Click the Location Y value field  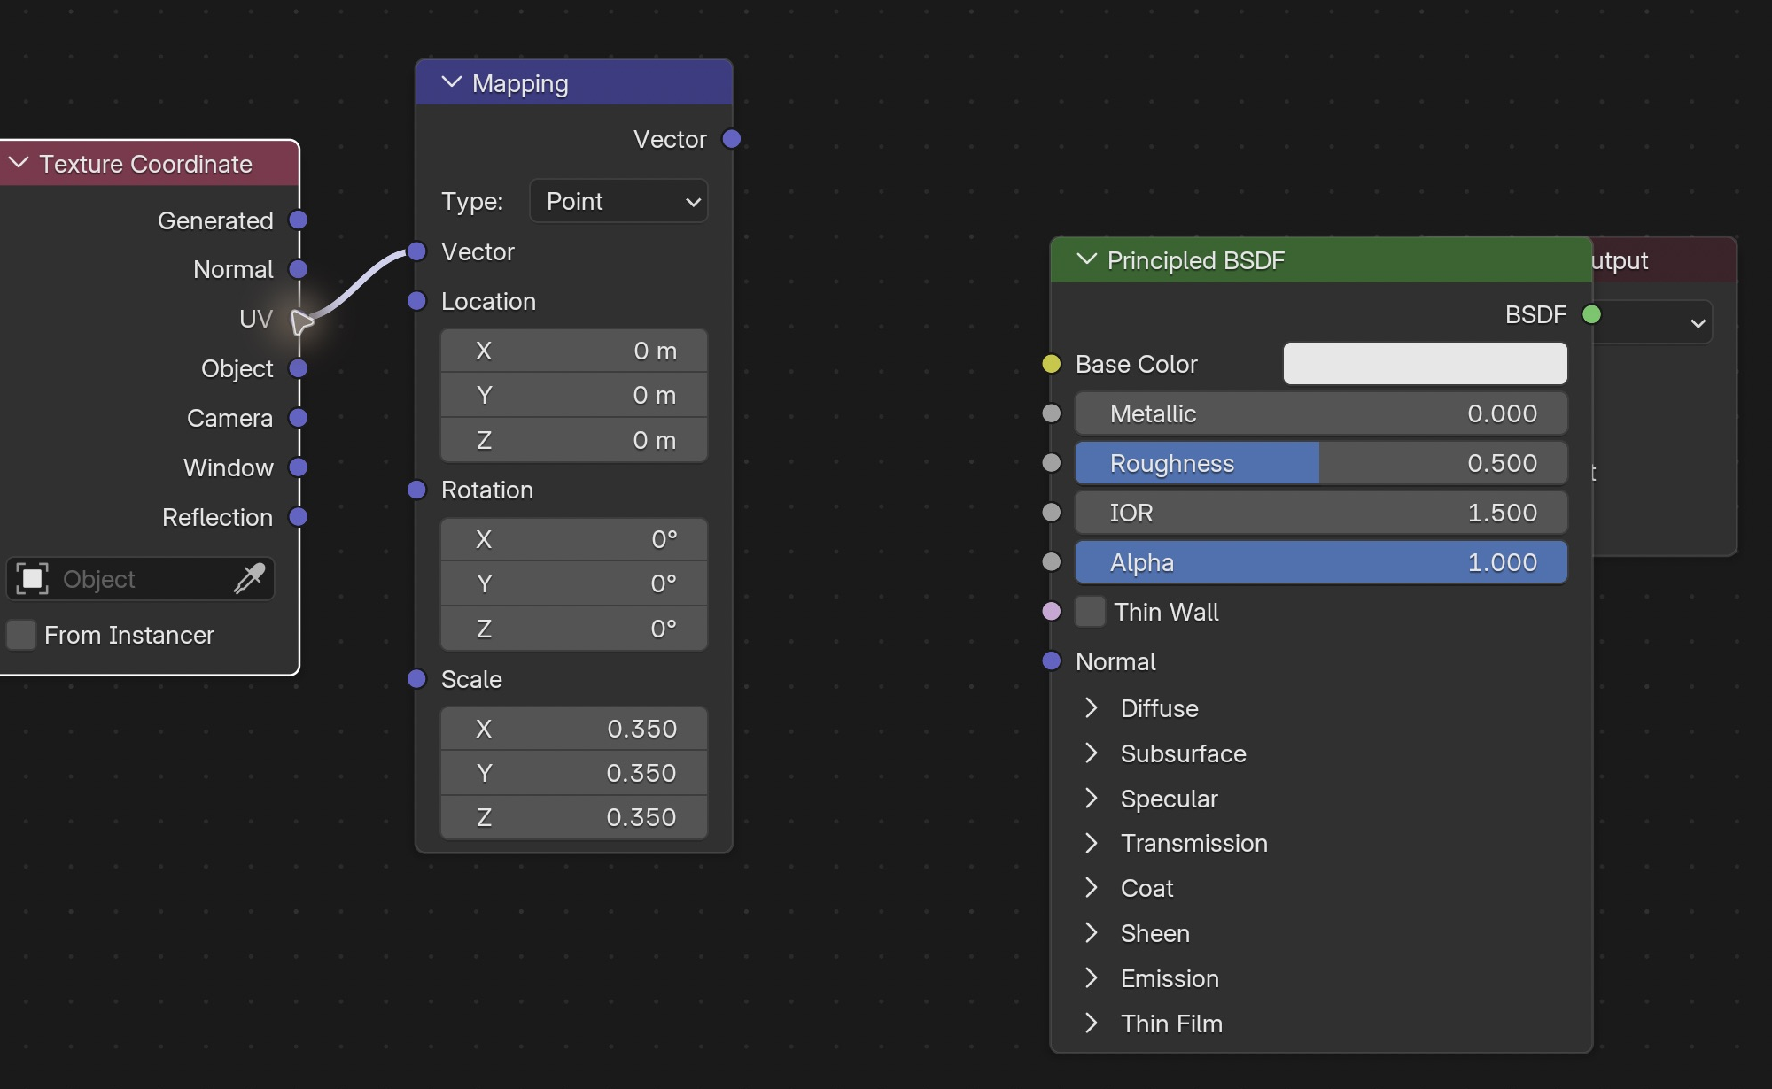coord(574,395)
